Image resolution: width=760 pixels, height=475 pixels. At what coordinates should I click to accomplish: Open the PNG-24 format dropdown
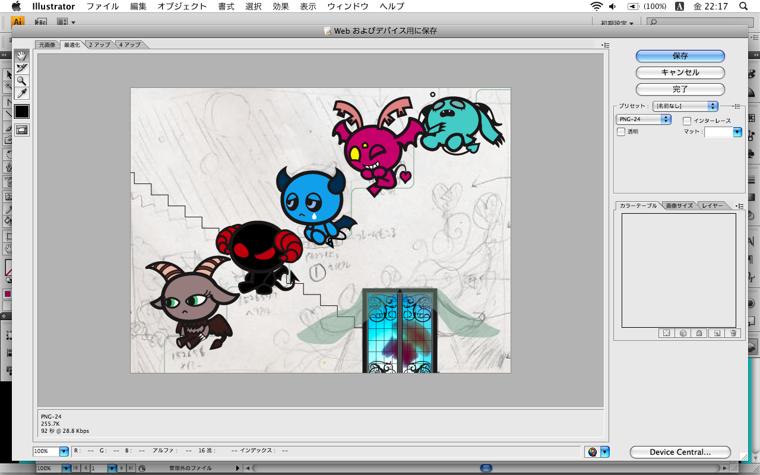pyautogui.click(x=644, y=119)
